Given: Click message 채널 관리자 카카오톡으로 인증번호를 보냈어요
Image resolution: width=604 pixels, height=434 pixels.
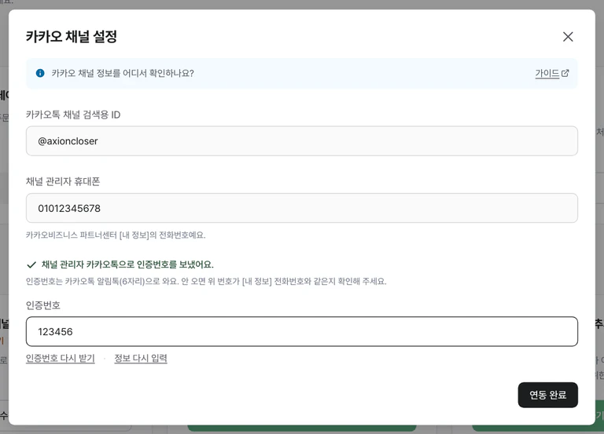Looking at the screenshot, I should click(127, 264).
